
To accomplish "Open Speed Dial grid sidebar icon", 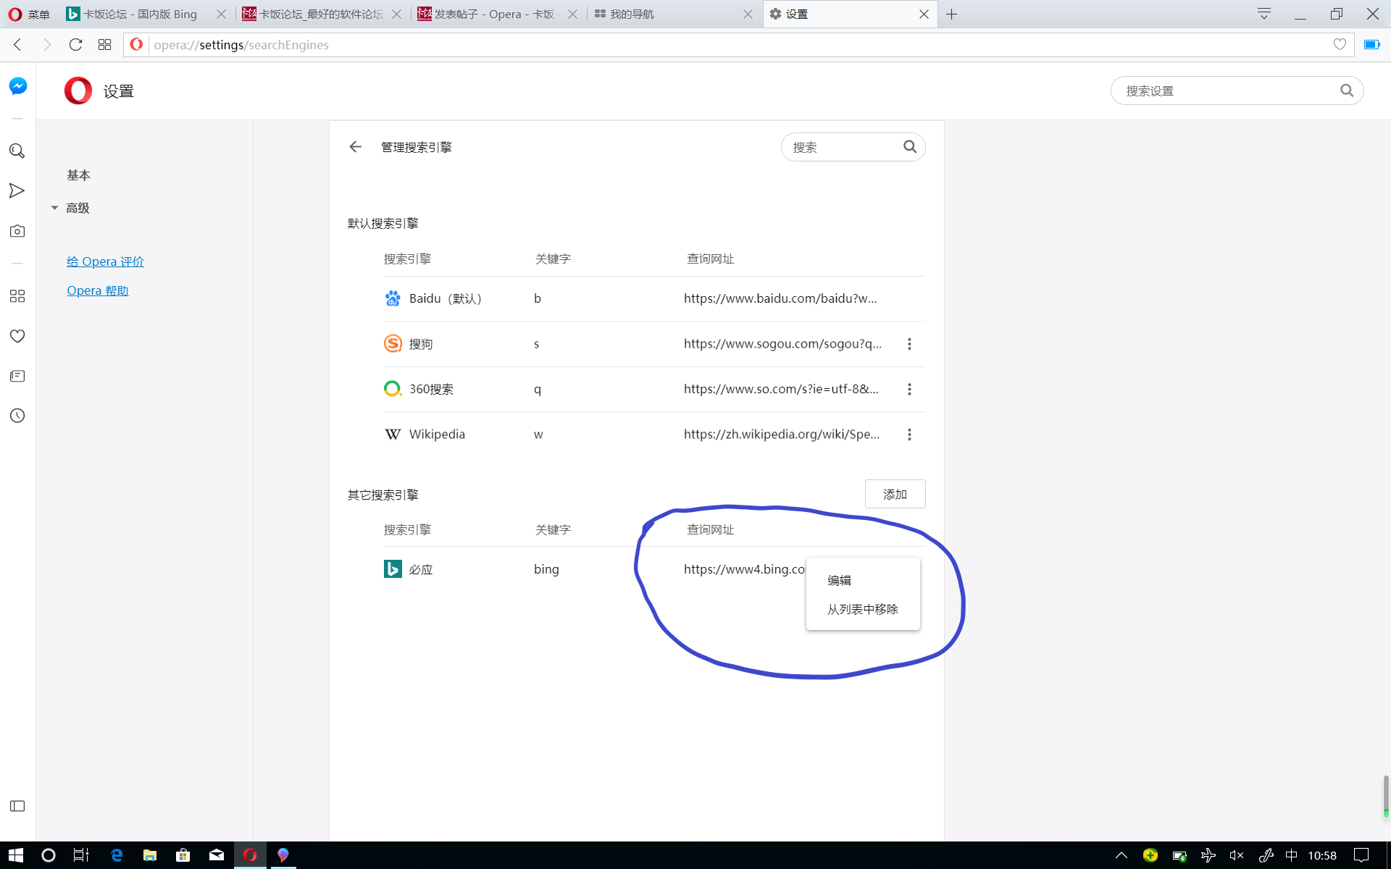I will click(x=17, y=296).
